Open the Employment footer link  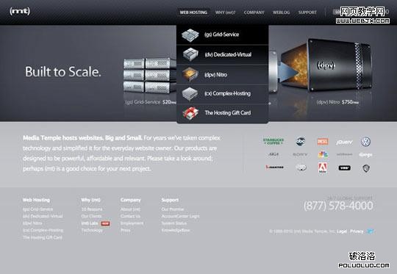click(x=132, y=223)
